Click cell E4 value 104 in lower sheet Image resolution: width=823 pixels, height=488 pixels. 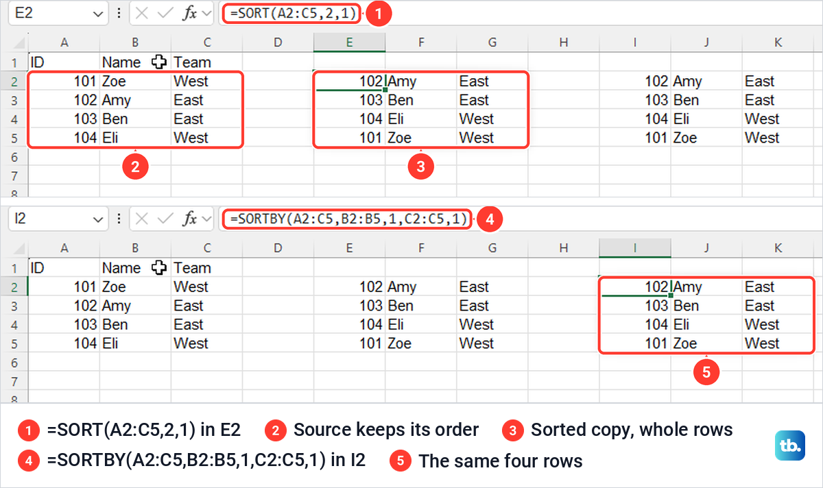[349, 325]
